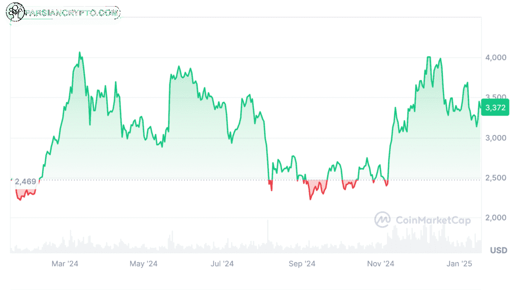This screenshot has width=520, height=290.
Task: Select the Sep '24 date label
Action: coord(302,264)
